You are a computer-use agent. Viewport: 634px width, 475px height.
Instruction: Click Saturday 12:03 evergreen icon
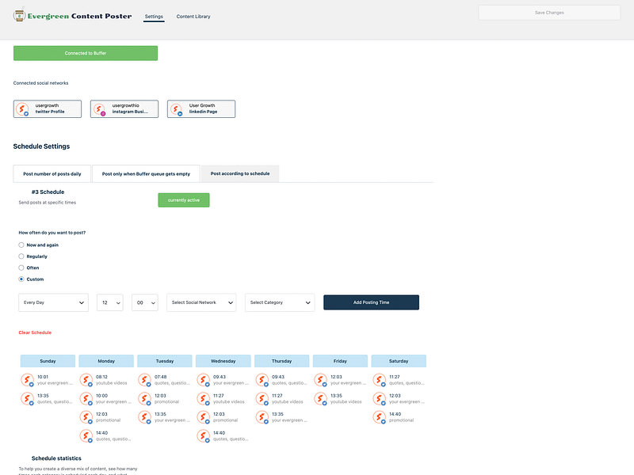tap(380, 399)
